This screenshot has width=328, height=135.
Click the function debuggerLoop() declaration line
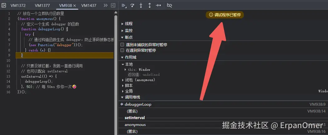(x=45, y=29)
